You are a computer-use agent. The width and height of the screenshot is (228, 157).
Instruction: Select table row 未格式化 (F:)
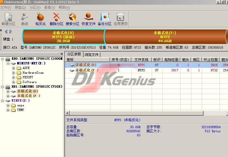tap(146, 70)
